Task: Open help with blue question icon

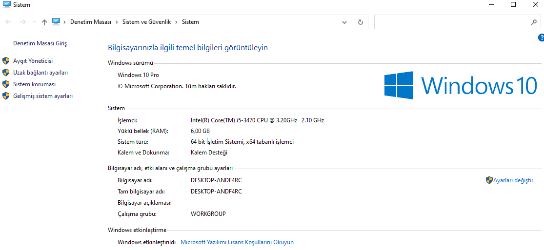Action: click(x=541, y=37)
